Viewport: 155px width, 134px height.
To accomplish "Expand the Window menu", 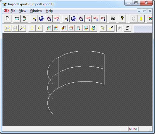I will pos(36,11).
